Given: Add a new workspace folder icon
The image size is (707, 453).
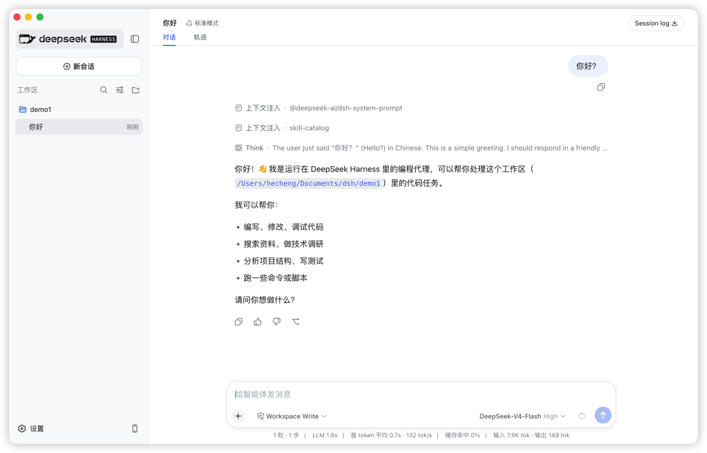Looking at the screenshot, I should click(136, 90).
